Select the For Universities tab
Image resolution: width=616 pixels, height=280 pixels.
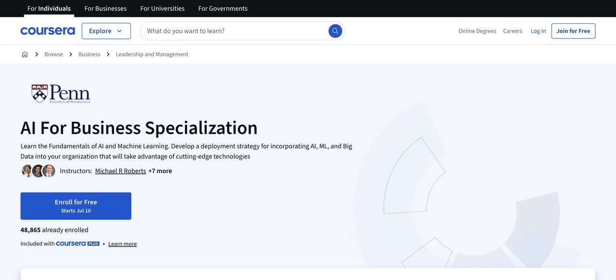pyautogui.click(x=162, y=8)
